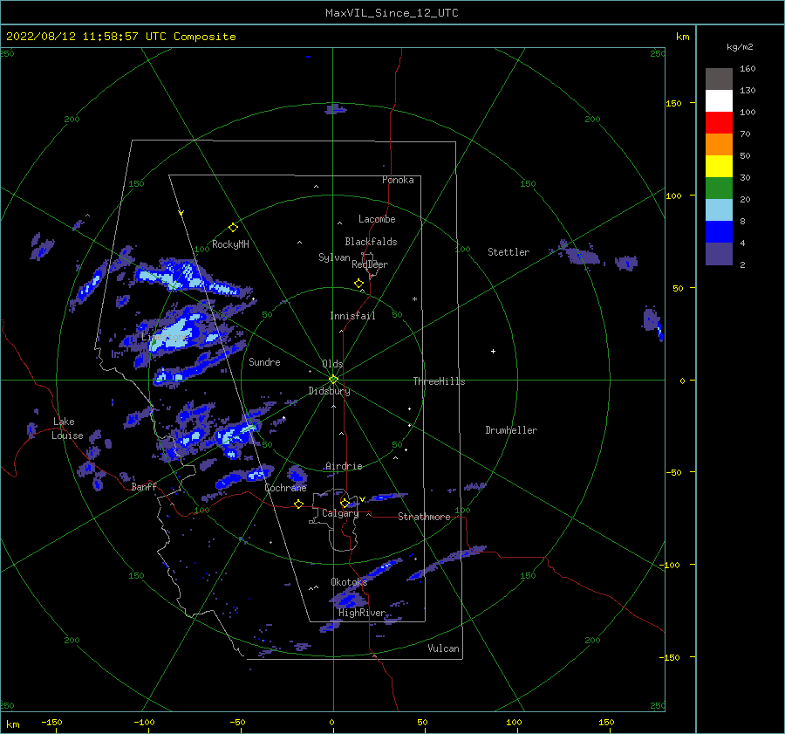Click the Didsbury town label
The width and height of the screenshot is (785, 734).
(329, 391)
